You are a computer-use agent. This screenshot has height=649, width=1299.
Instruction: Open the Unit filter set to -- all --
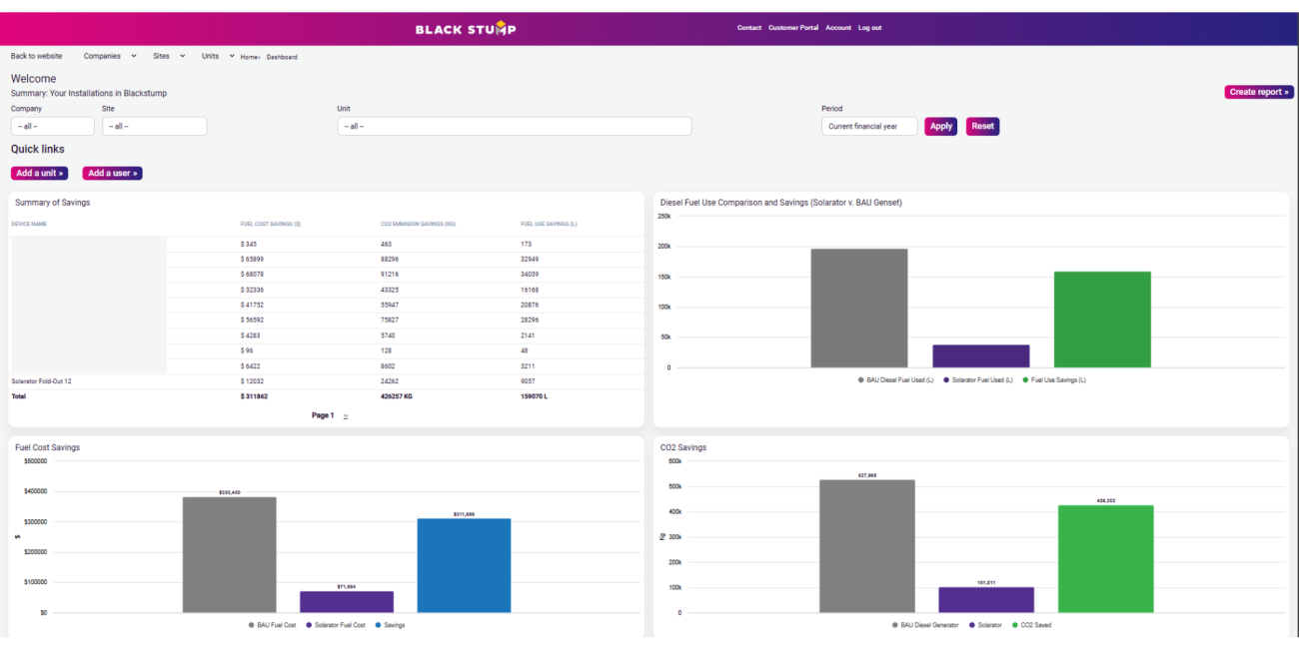click(x=515, y=126)
